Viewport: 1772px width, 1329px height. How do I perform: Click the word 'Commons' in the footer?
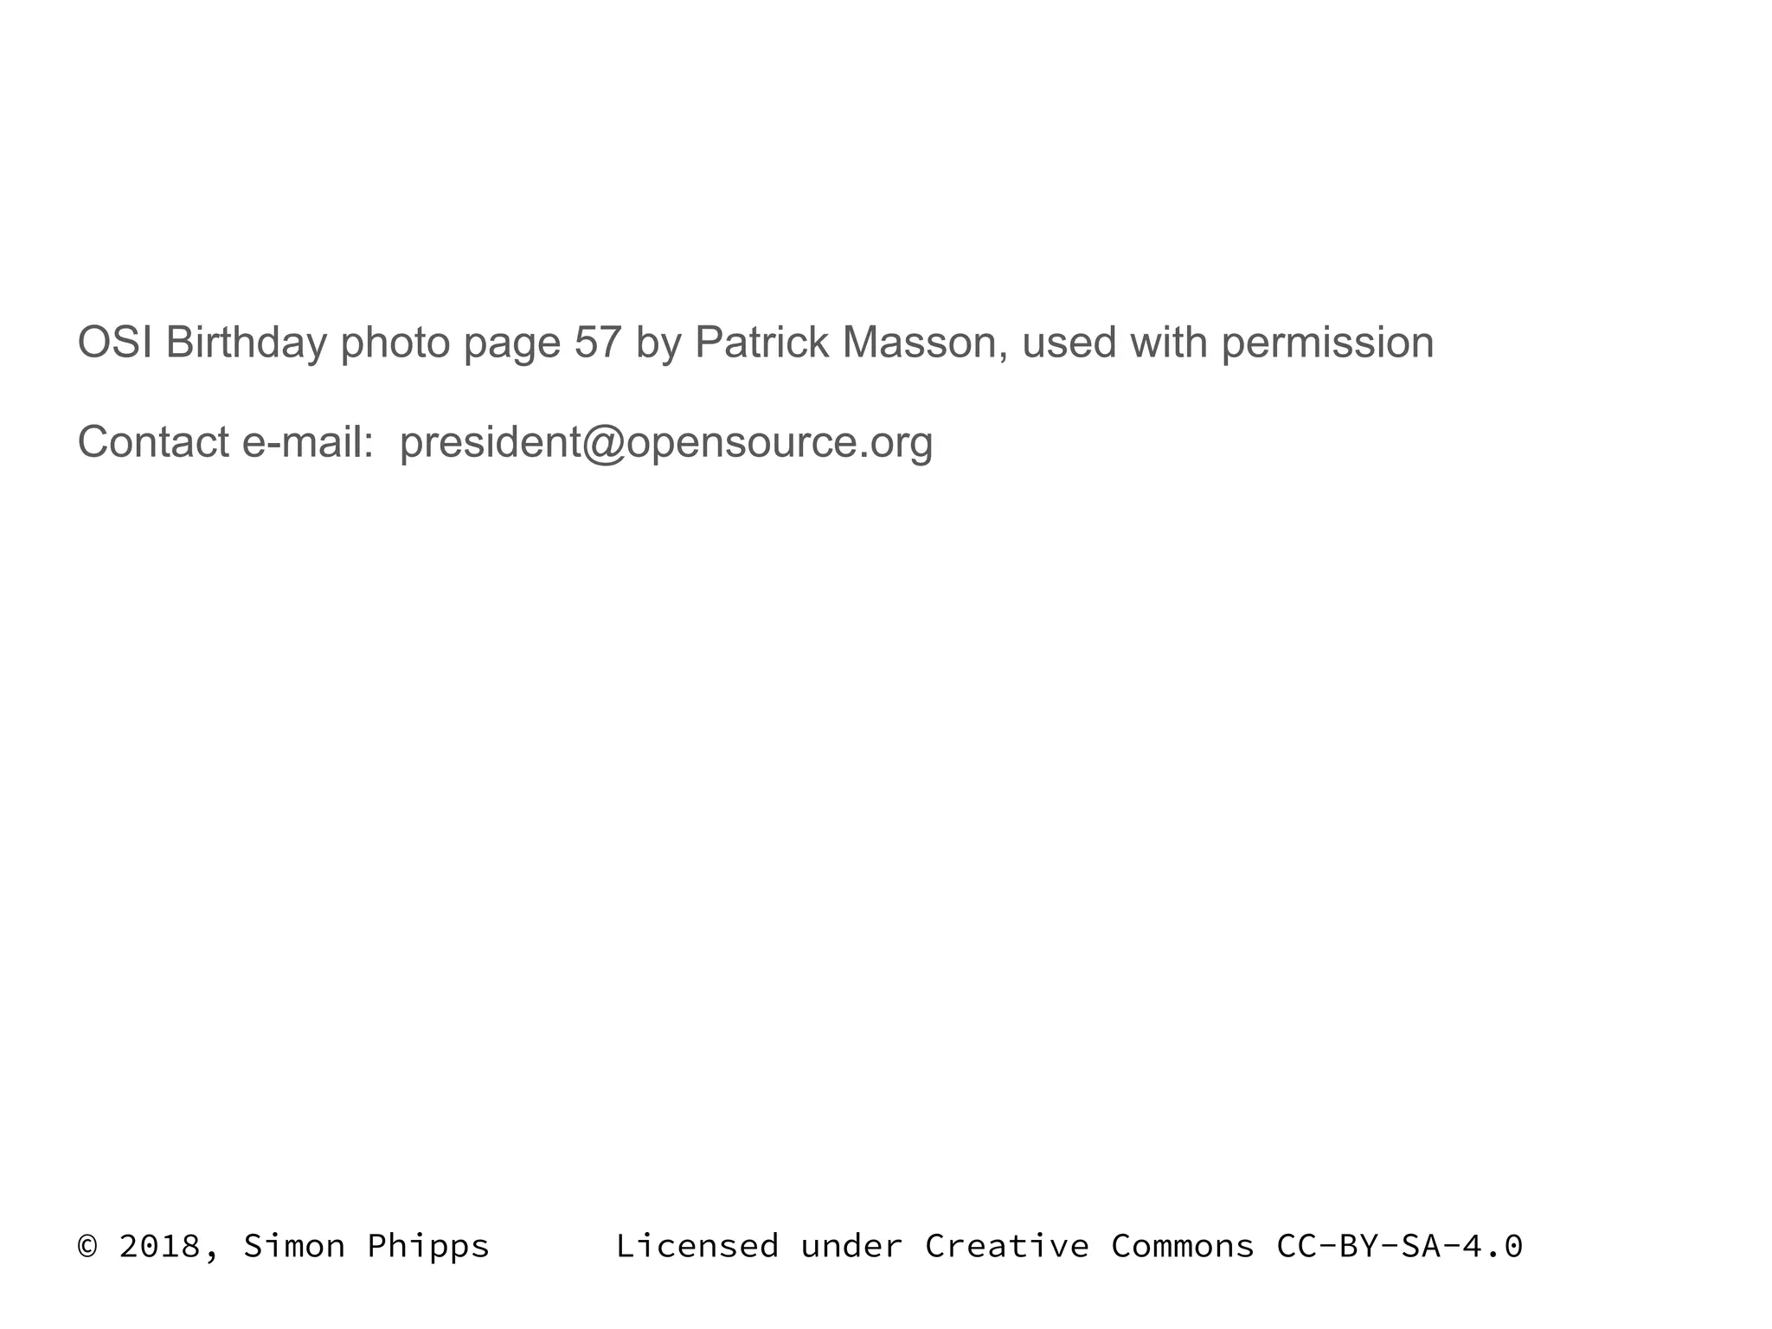click(x=1183, y=1247)
